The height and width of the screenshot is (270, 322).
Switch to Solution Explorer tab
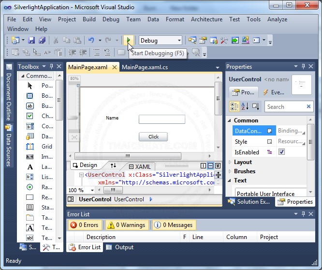coord(249,202)
